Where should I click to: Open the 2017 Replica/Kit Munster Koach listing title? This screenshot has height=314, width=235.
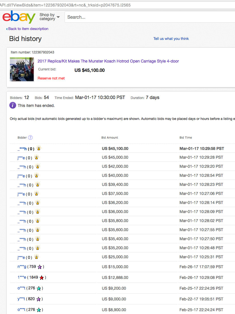[x=108, y=61]
